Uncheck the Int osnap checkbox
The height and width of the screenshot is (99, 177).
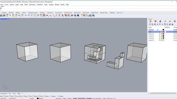(19, 96)
